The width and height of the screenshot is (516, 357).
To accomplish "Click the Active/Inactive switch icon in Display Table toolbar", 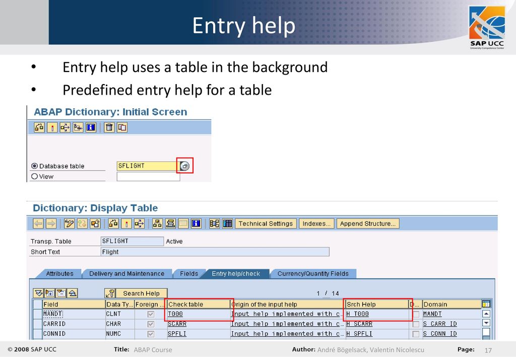I will point(82,224).
